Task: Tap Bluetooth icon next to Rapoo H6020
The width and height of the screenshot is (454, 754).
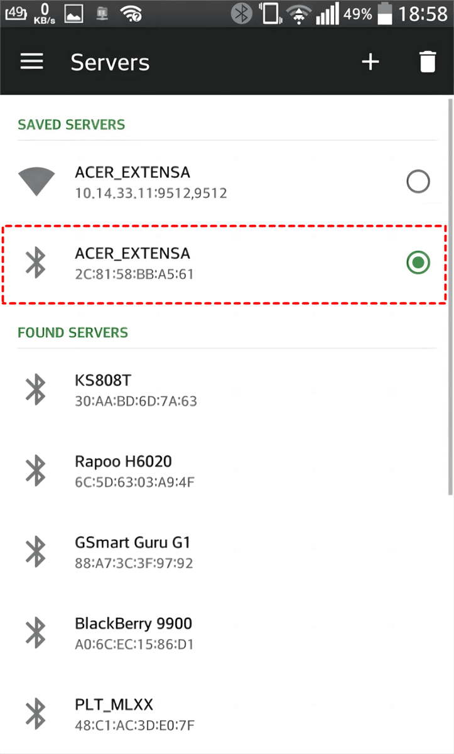Action: 36,471
